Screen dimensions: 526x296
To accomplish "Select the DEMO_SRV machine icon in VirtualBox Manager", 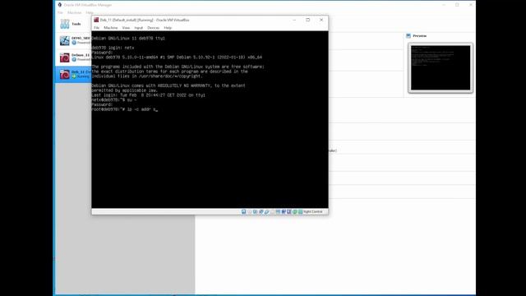I will pos(64,40).
